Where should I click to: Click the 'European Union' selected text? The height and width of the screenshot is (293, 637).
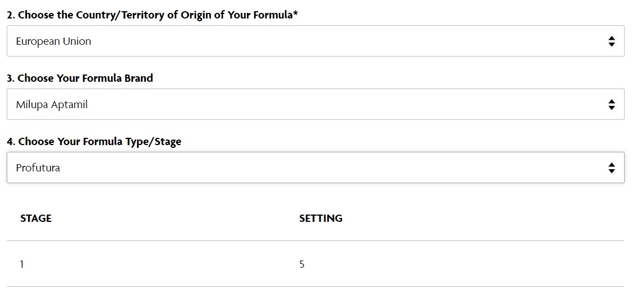pyautogui.click(x=54, y=41)
